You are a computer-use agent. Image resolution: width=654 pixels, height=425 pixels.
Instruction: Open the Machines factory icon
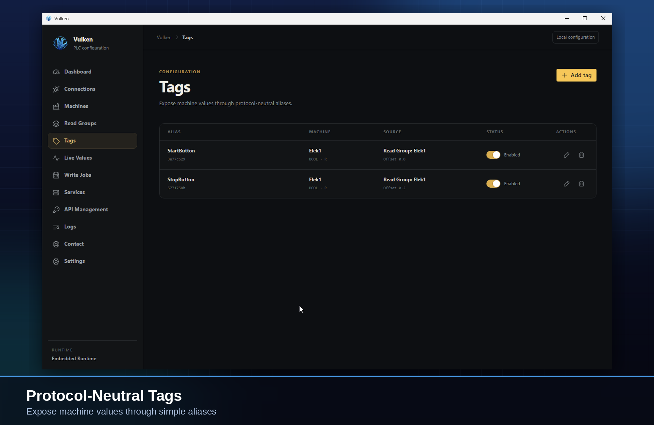pyautogui.click(x=56, y=106)
